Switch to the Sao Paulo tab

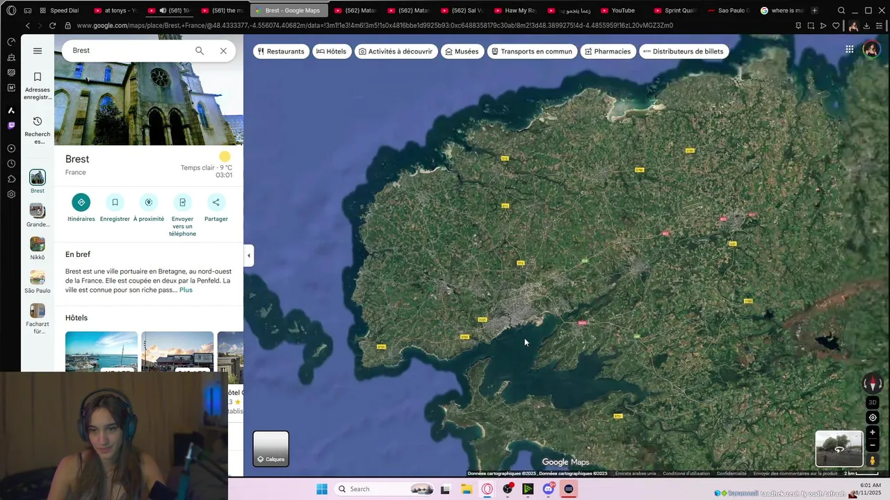point(727,10)
